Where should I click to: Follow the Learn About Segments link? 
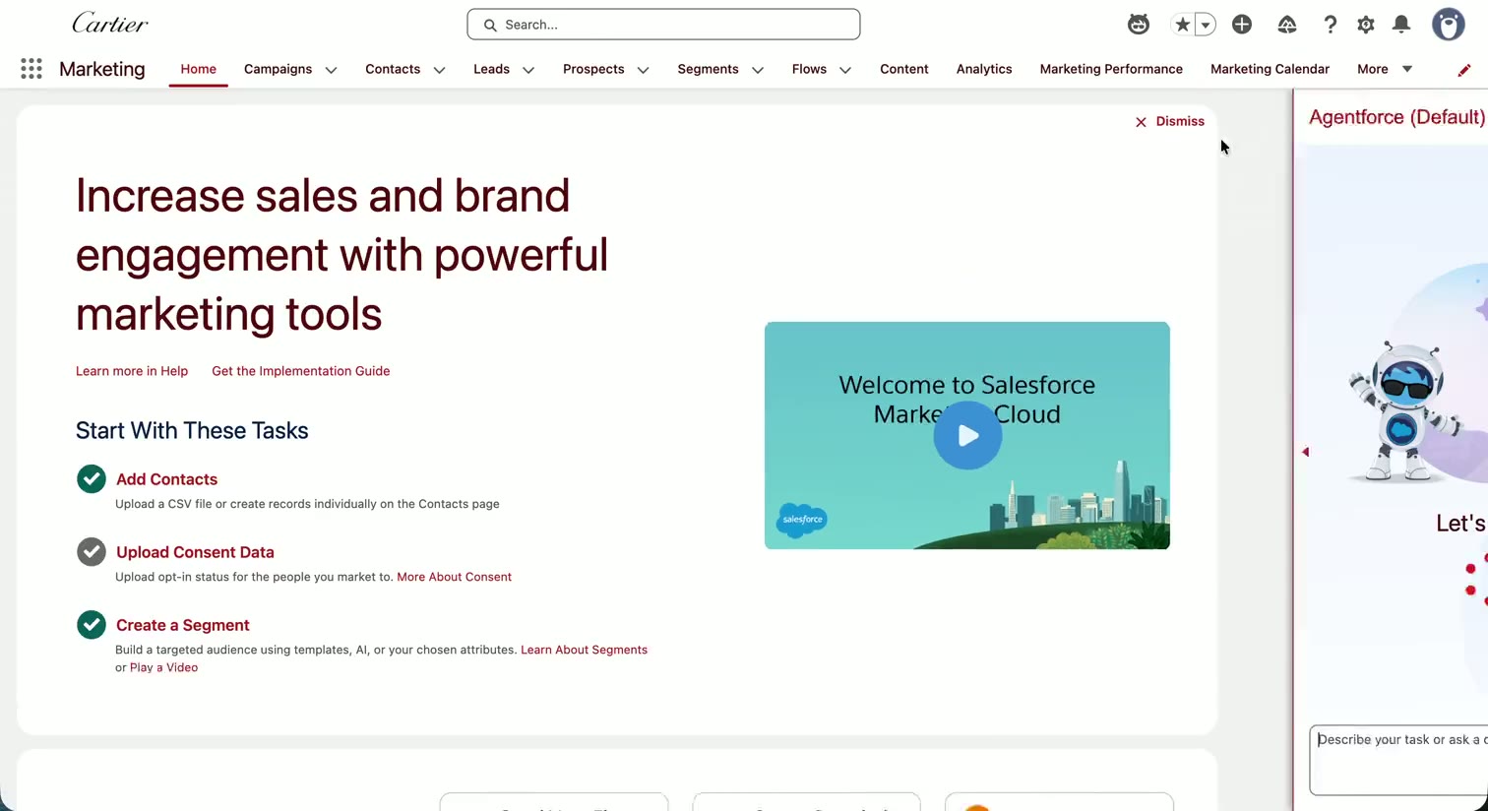coord(584,650)
